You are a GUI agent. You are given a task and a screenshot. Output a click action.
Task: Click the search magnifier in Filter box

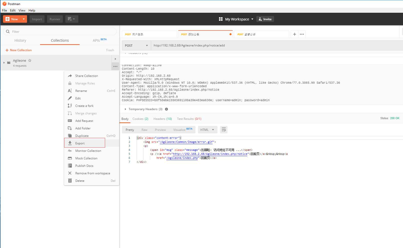(x=8, y=31)
